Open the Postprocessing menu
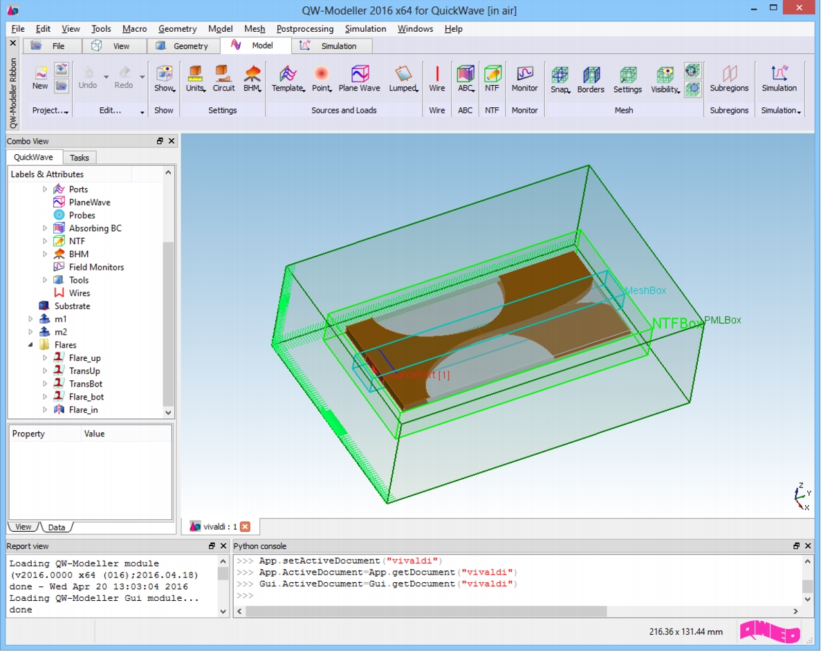 click(x=305, y=29)
